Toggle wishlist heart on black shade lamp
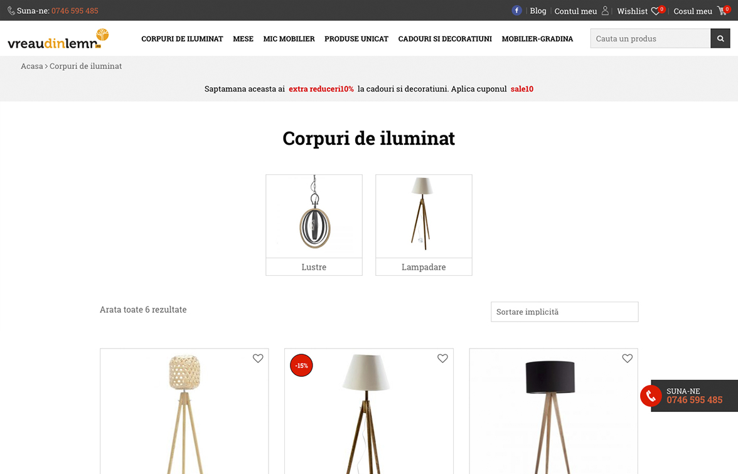The height and width of the screenshot is (474, 738). pos(628,359)
